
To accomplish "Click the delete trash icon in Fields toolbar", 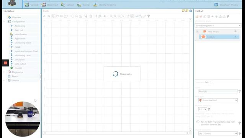I will (91, 16).
